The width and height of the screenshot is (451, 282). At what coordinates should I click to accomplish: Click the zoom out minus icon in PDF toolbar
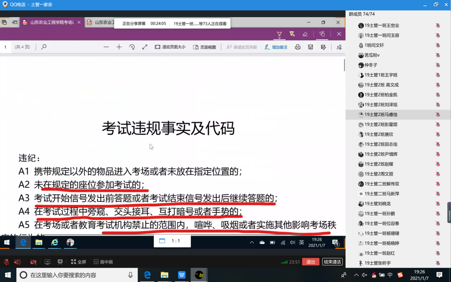106,47
